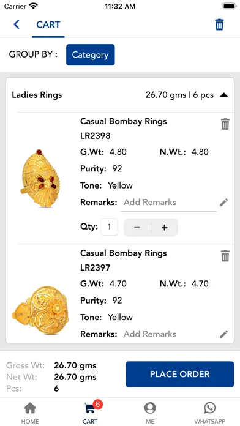Click the Qty field showing 1
This screenshot has width=240, height=426.
(109, 227)
